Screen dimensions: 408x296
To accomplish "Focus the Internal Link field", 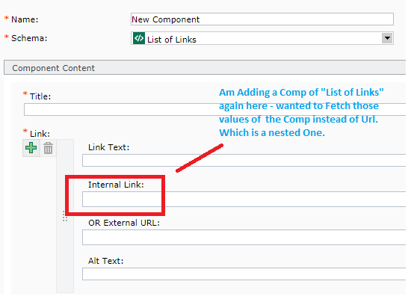I will click(244, 200).
